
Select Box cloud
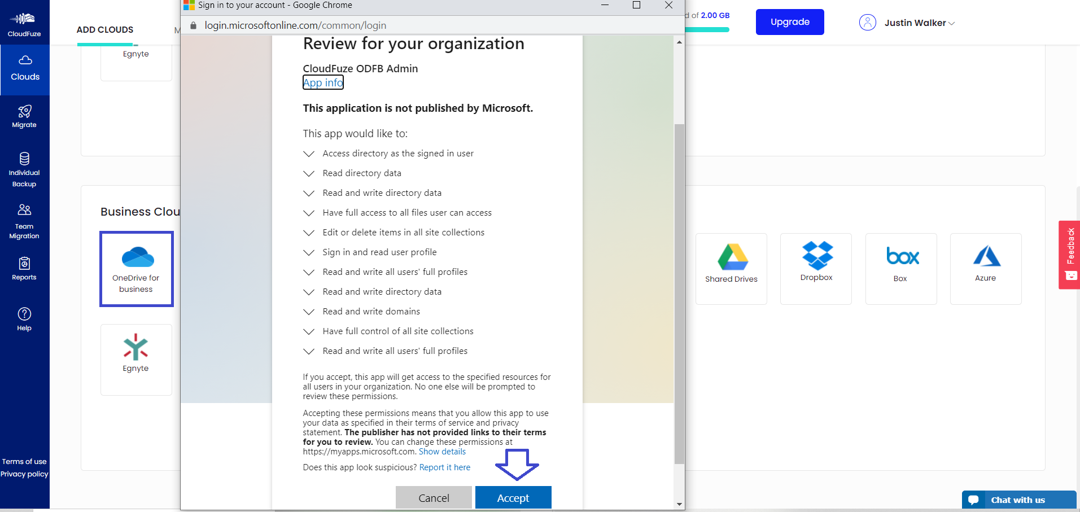[901, 269]
